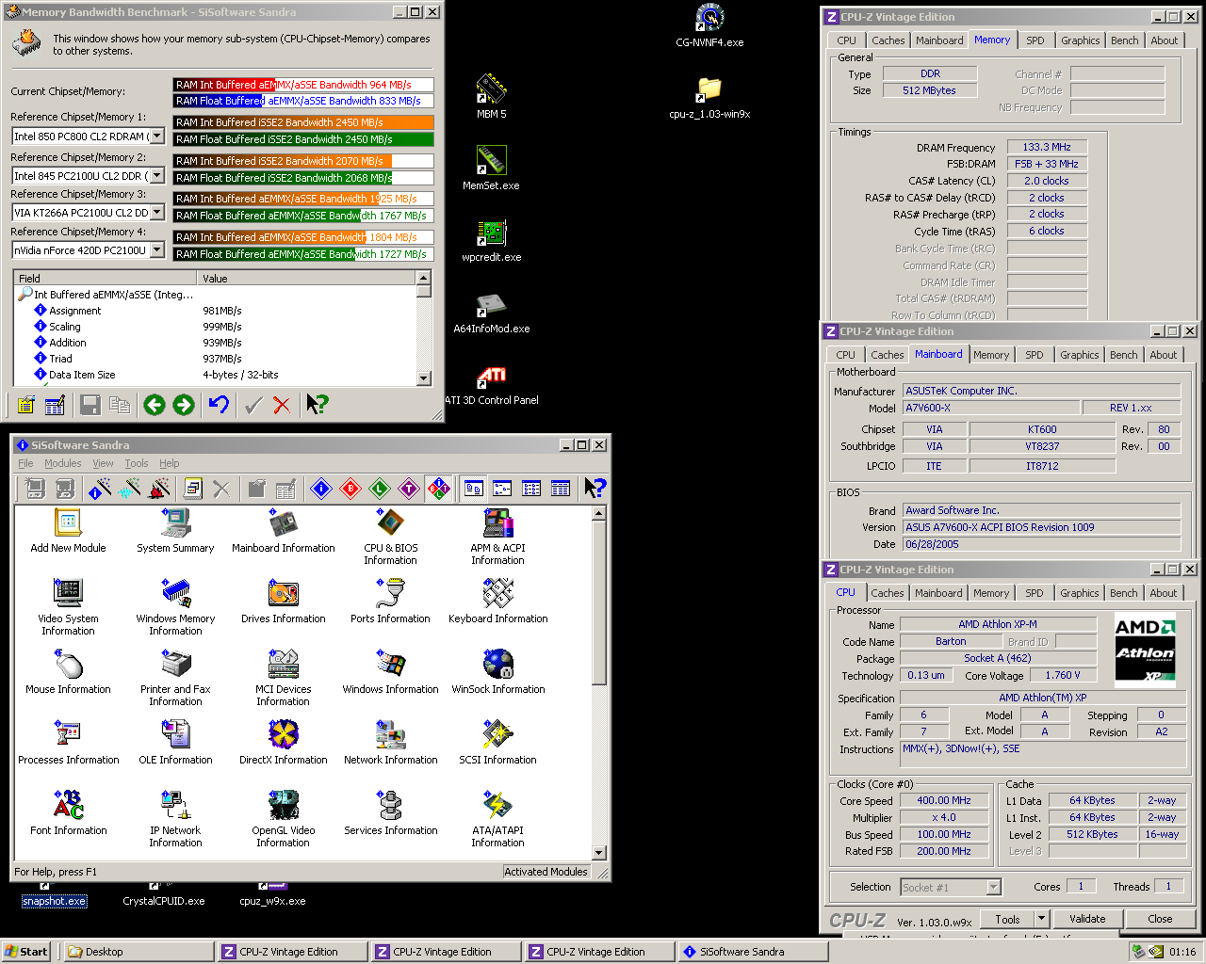Viewport: 1206px width, 964px height.
Task: Open DirectX Information module
Action: [283, 743]
